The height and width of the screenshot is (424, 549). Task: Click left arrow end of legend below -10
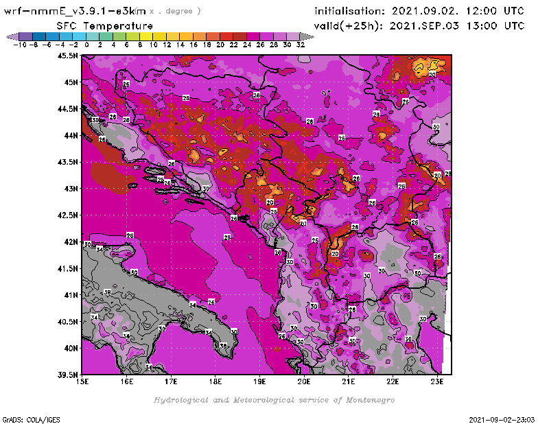(x=12, y=36)
